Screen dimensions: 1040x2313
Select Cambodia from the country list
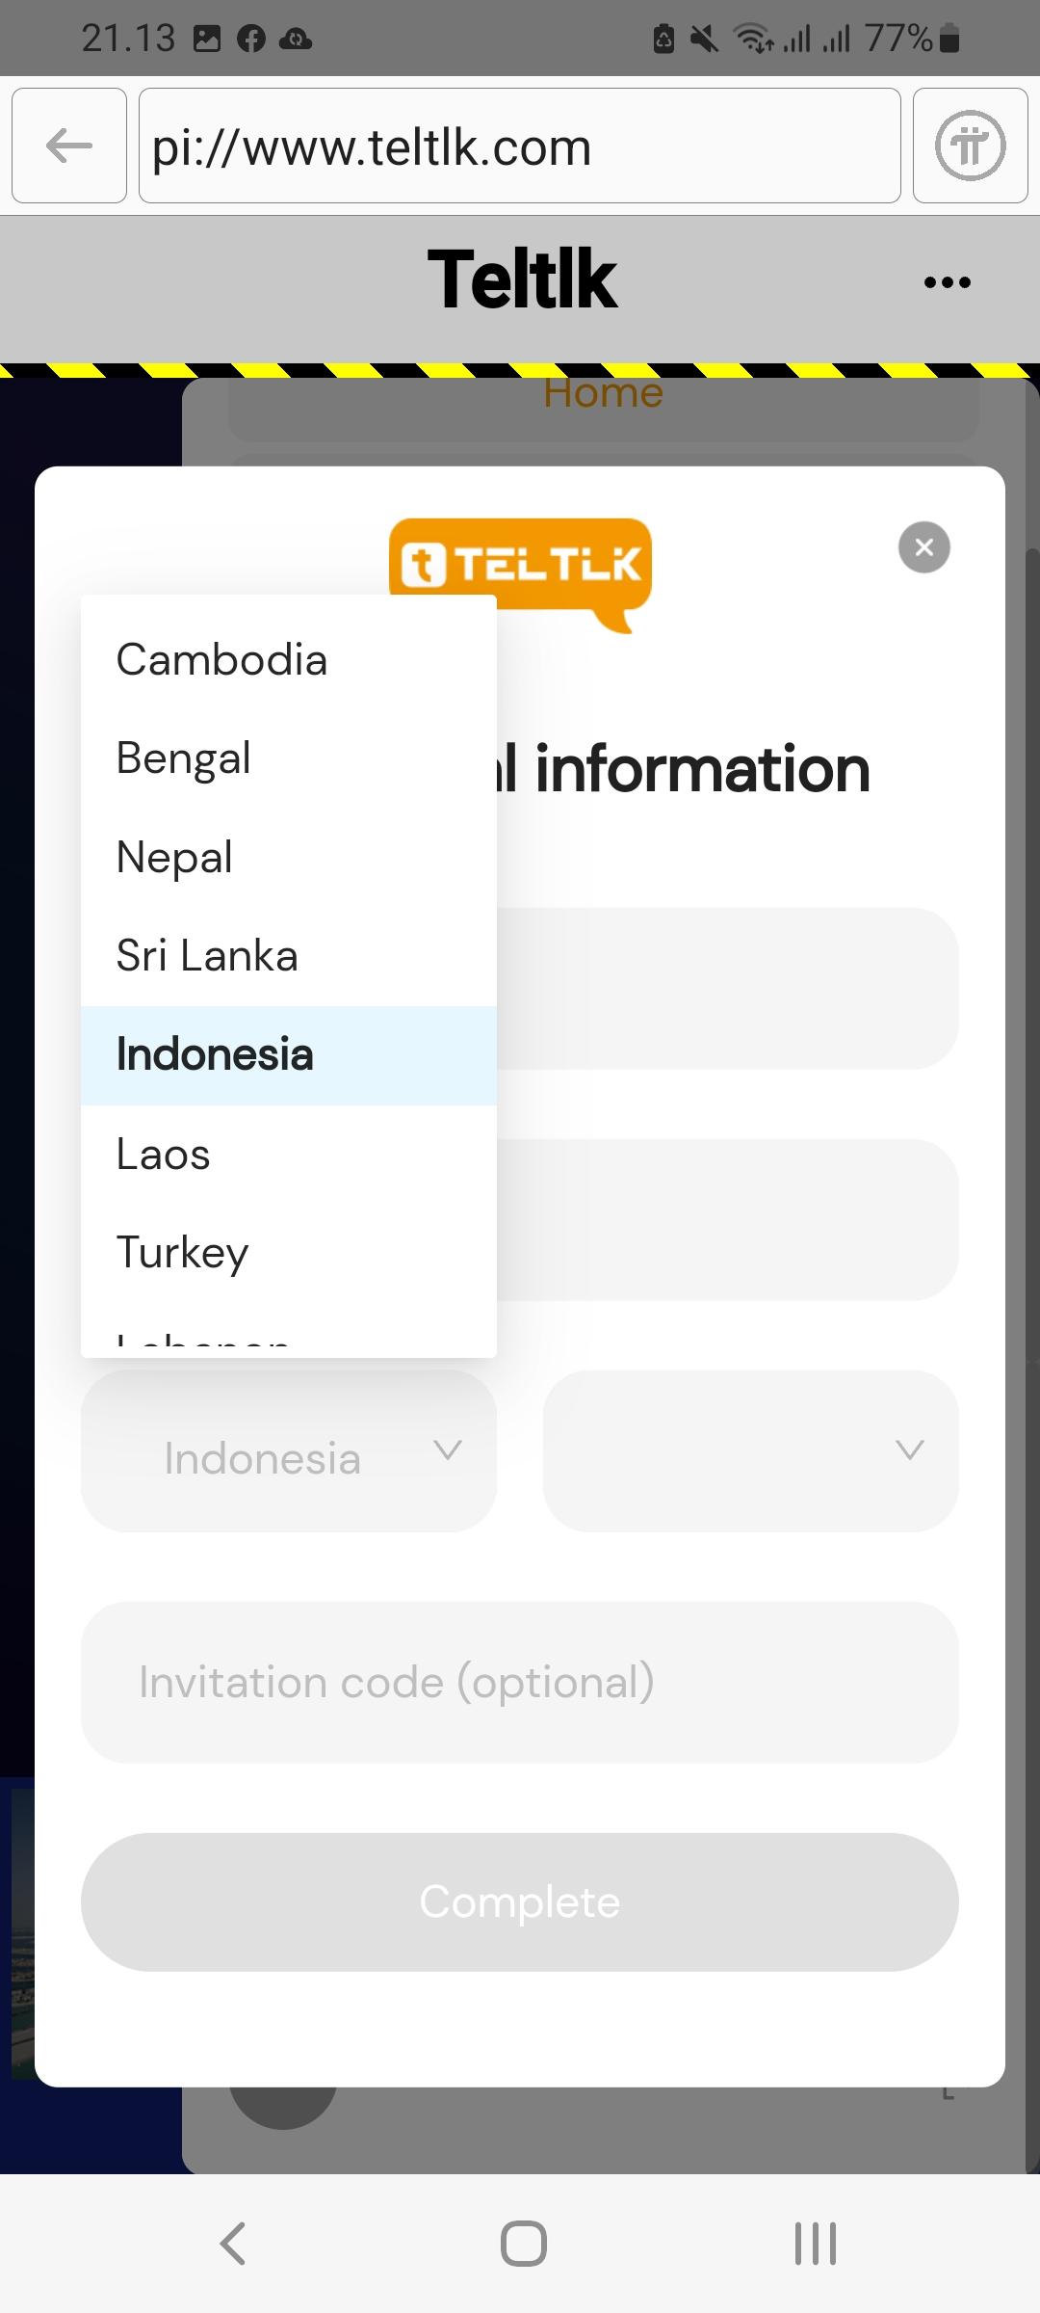[221, 660]
